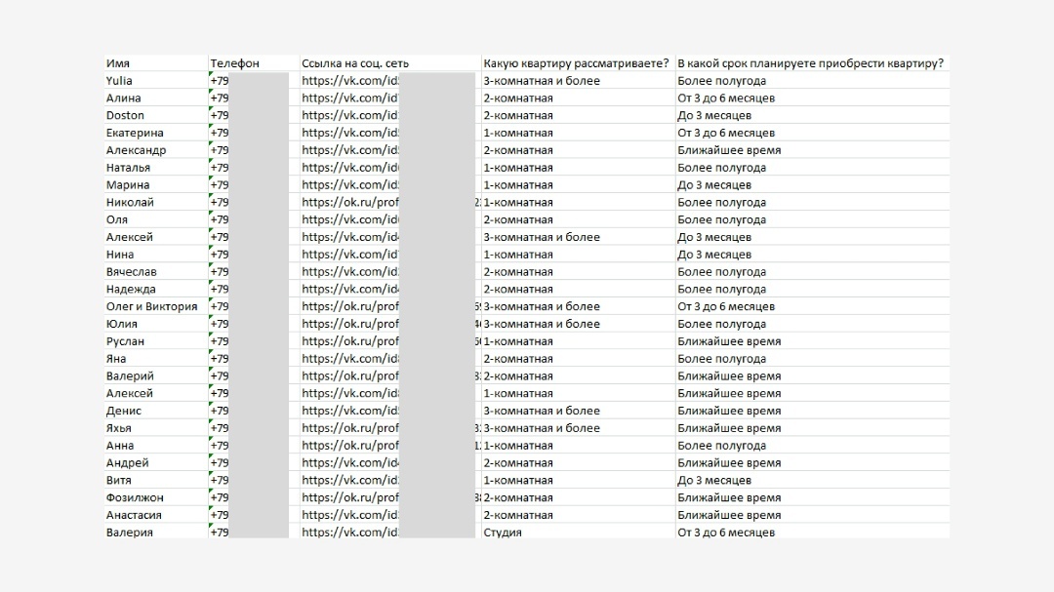Select the name cell "Анастасия"

click(156, 515)
